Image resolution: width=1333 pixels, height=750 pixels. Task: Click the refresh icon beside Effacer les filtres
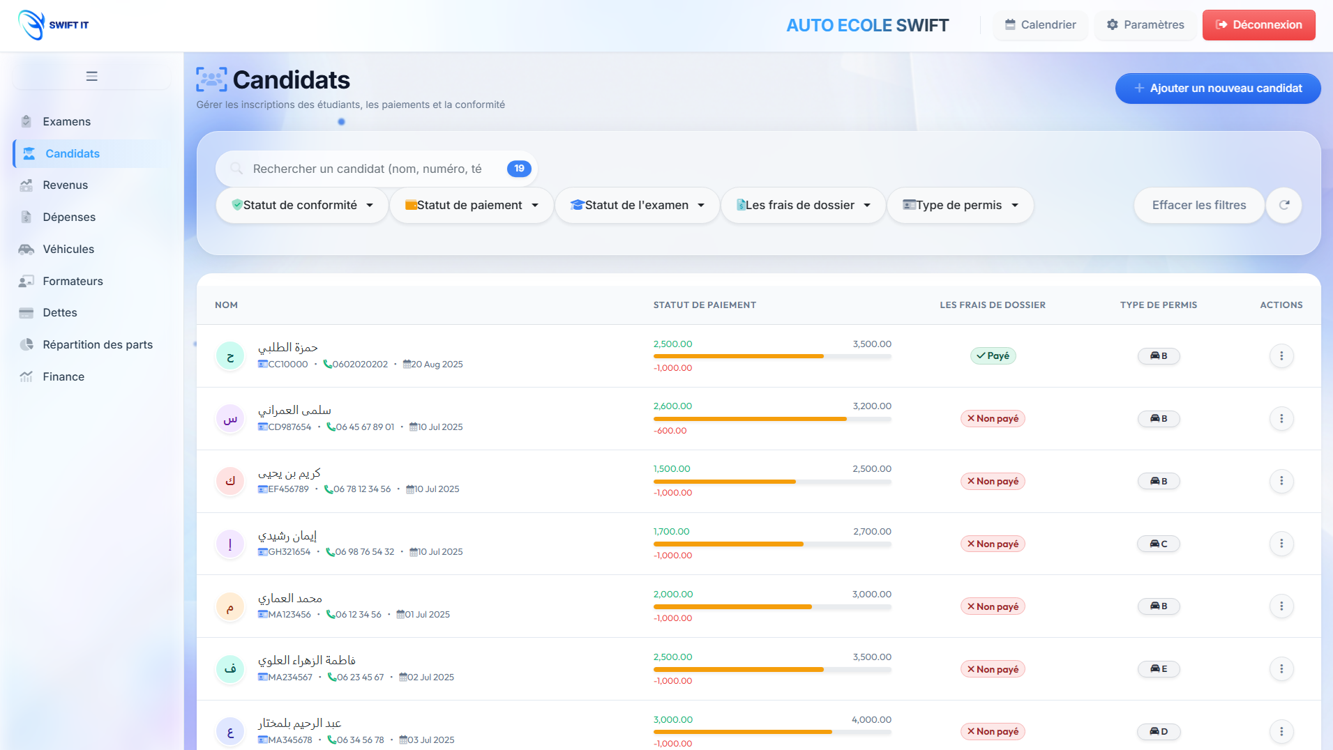(x=1283, y=205)
